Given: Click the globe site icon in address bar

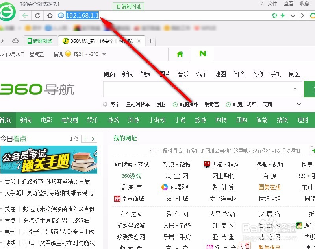Looking at the screenshot, I should (61, 15).
